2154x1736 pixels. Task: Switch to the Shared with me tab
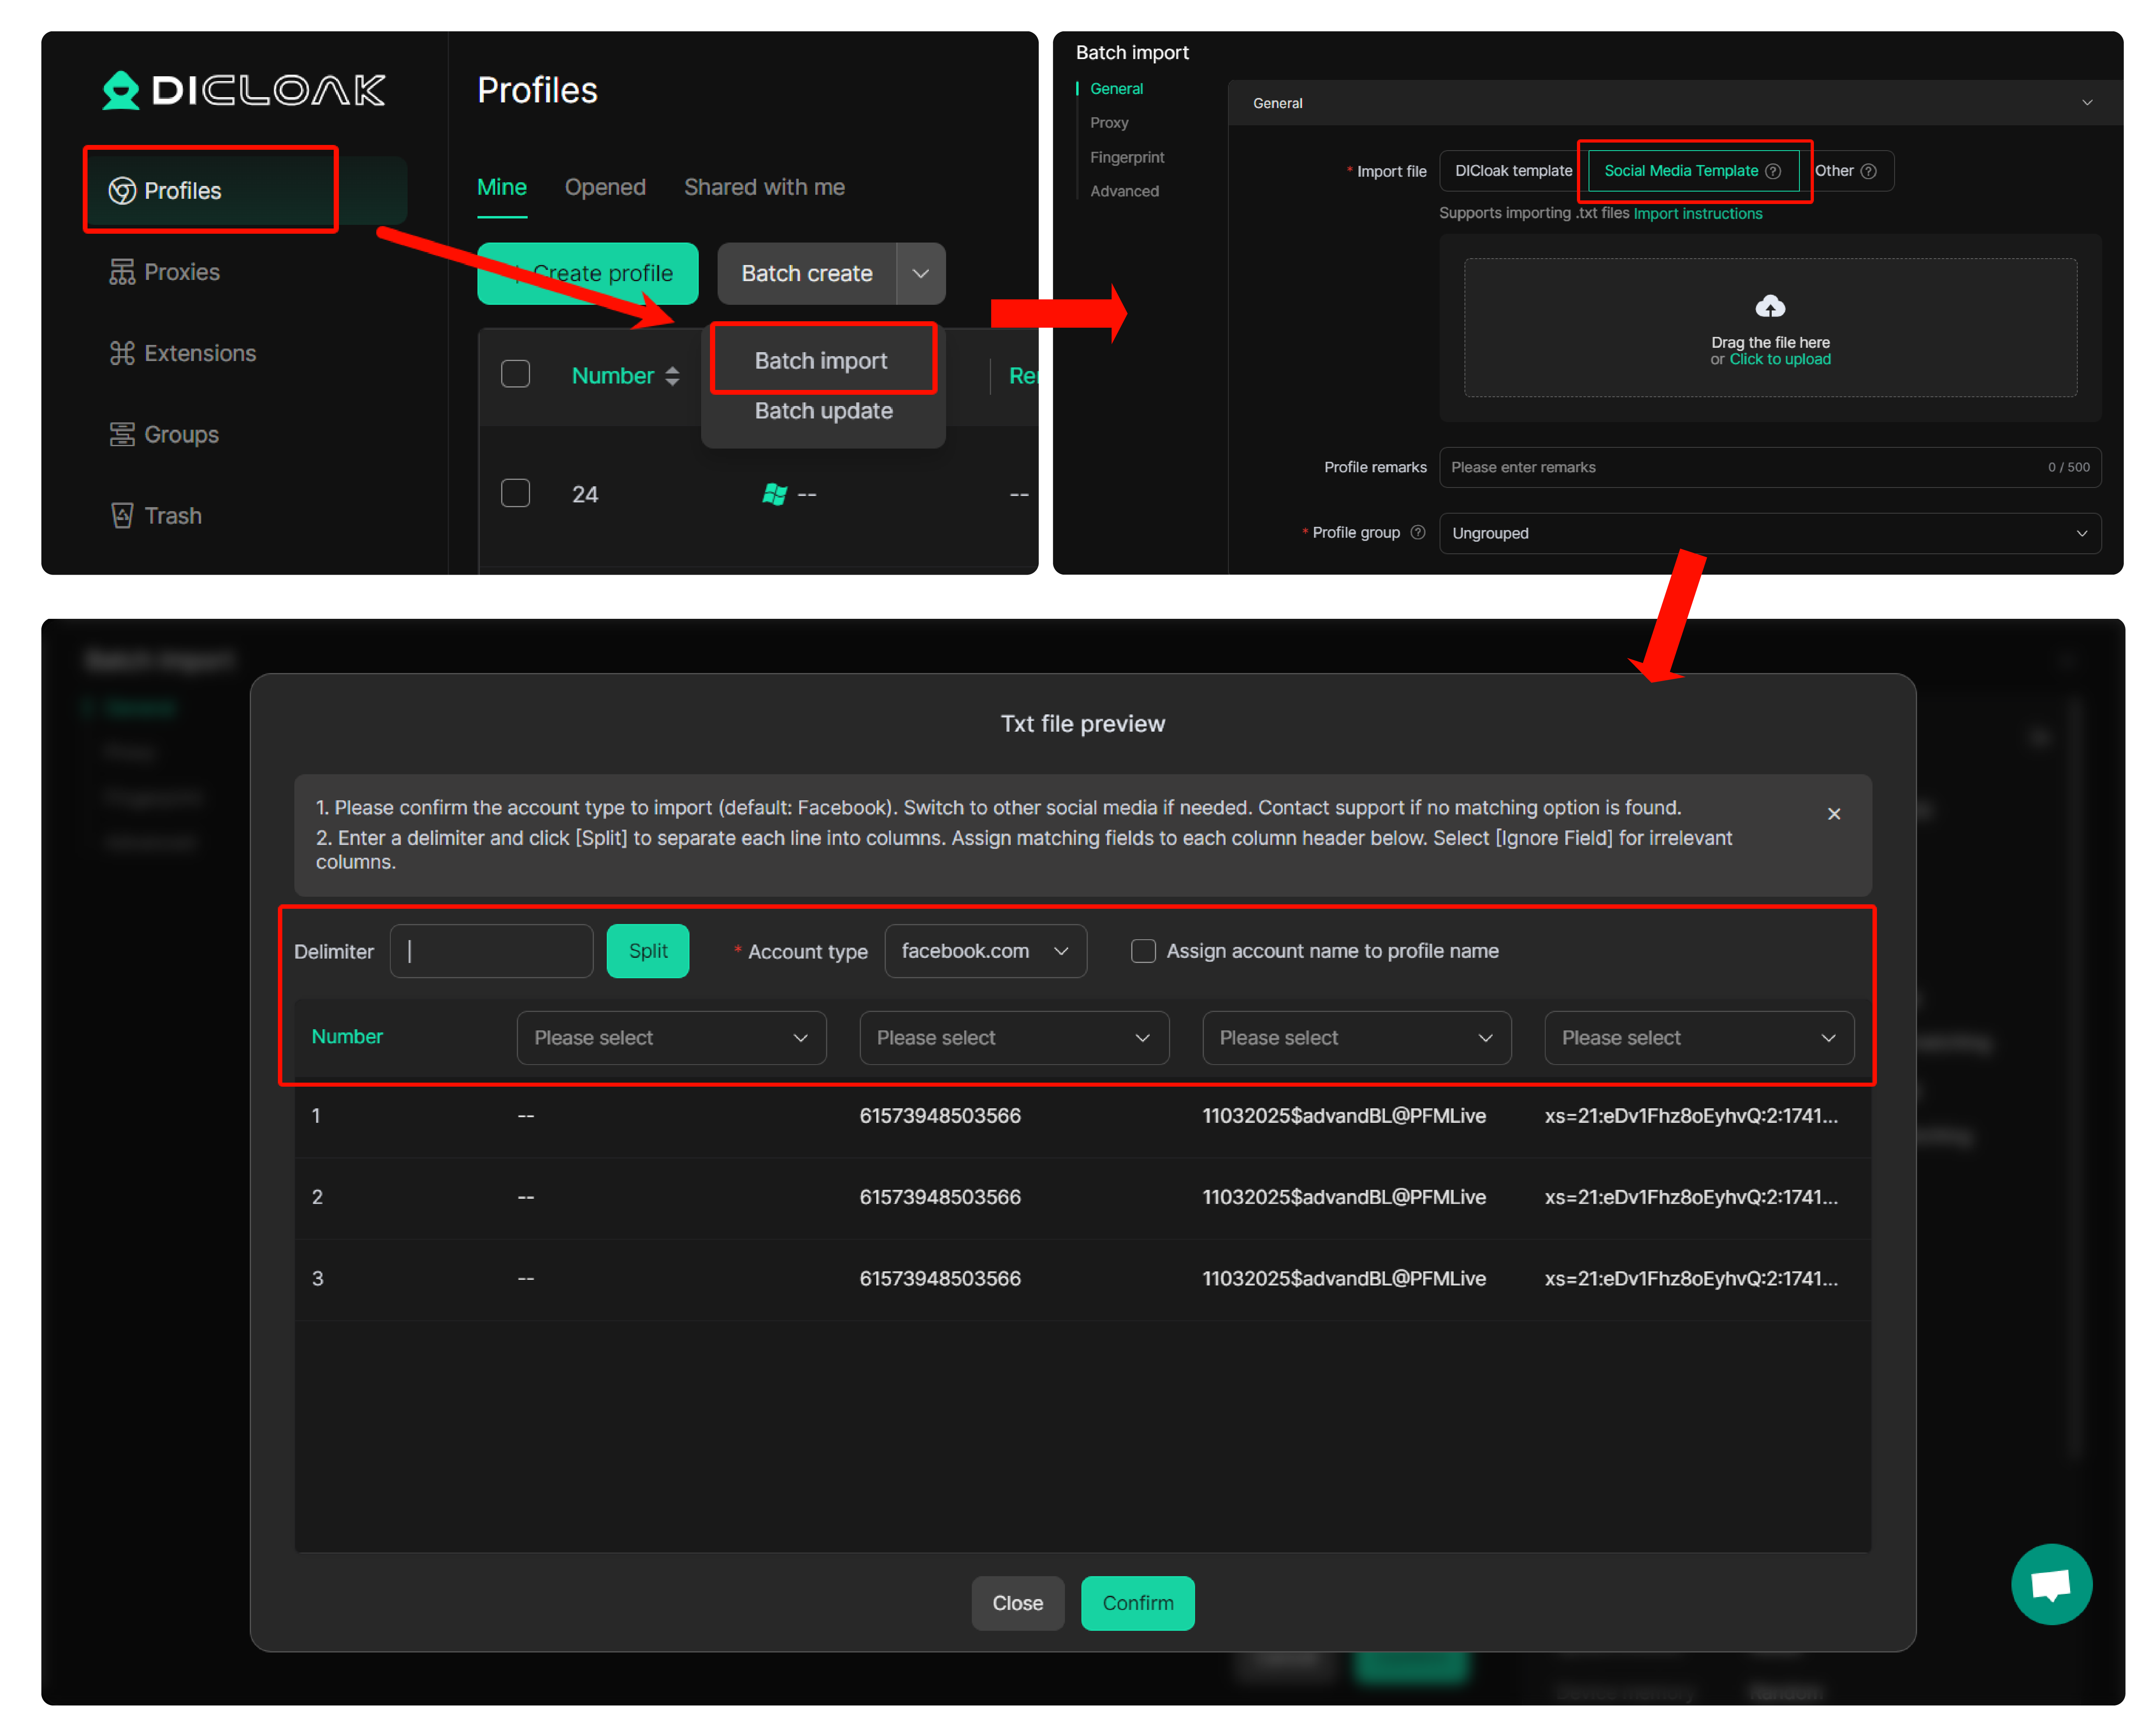click(x=764, y=187)
